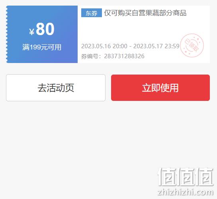Open the 去活动页 button

click(x=56, y=88)
